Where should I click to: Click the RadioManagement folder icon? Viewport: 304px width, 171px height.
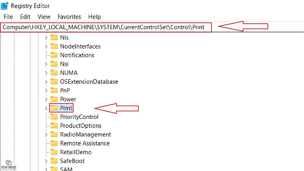(54, 134)
